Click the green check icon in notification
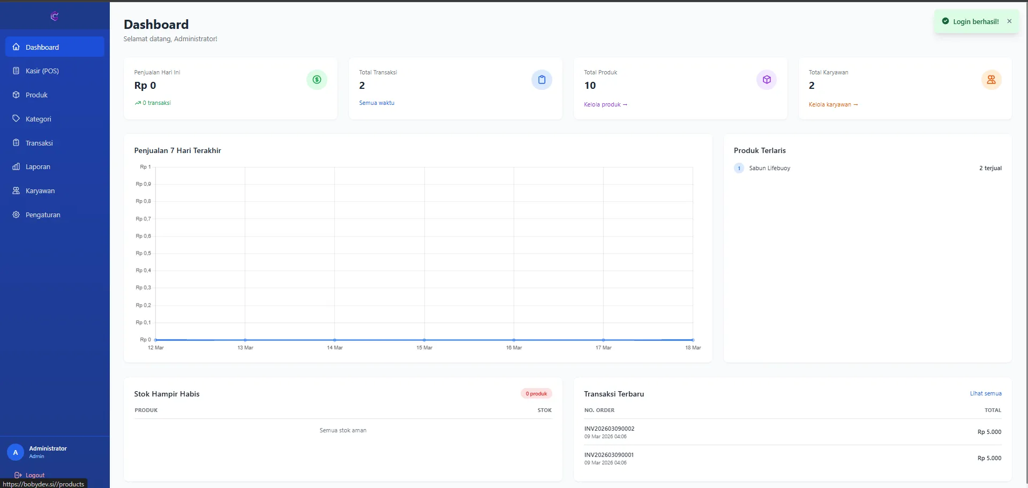Image resolution: width=1028 pixels, height=488 pixels. 946,21
